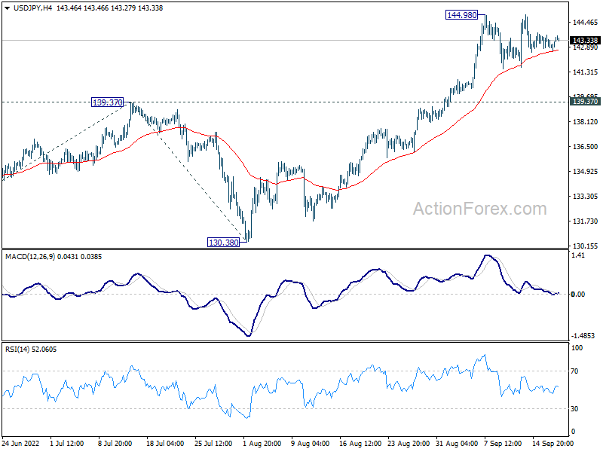Select the 130.380 low price label
The width and height of the screenshot is (603, 452).
pos(223,243)
